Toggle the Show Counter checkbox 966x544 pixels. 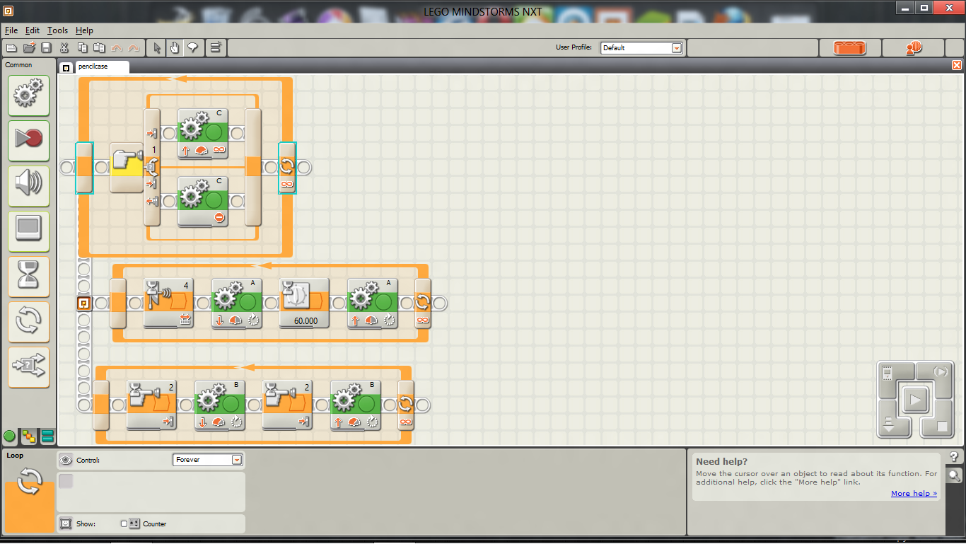(124, 524)
